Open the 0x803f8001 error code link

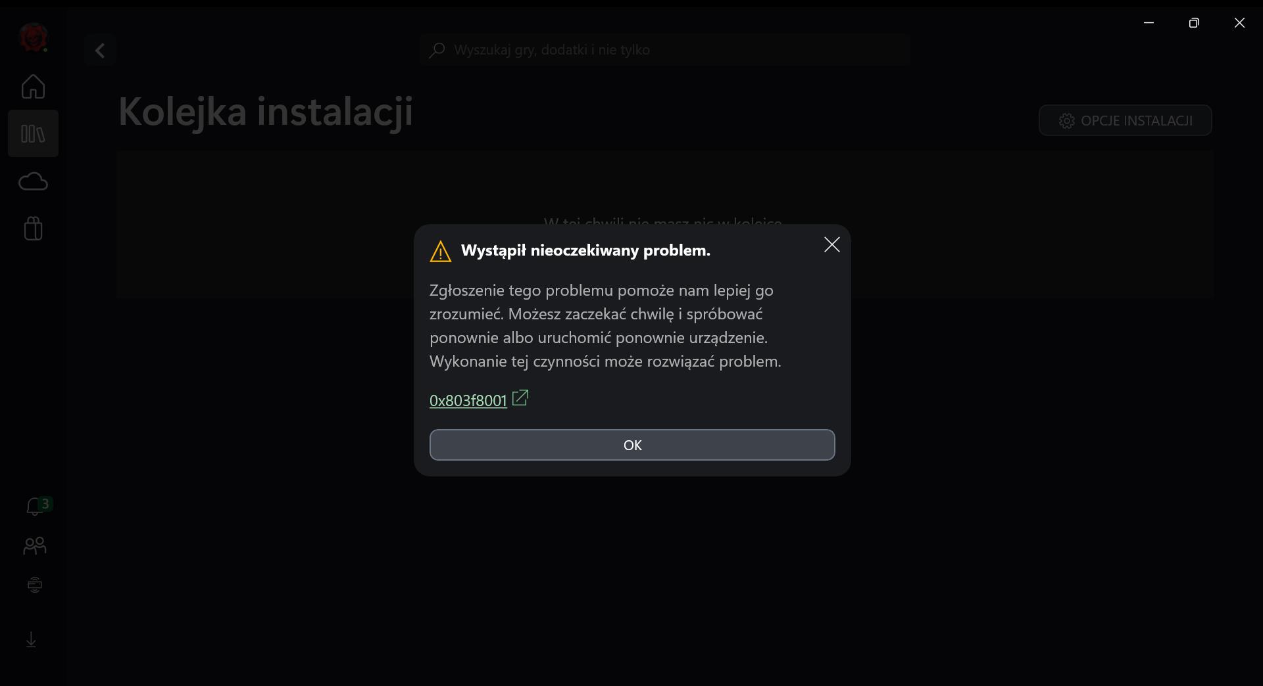(468, 400)
